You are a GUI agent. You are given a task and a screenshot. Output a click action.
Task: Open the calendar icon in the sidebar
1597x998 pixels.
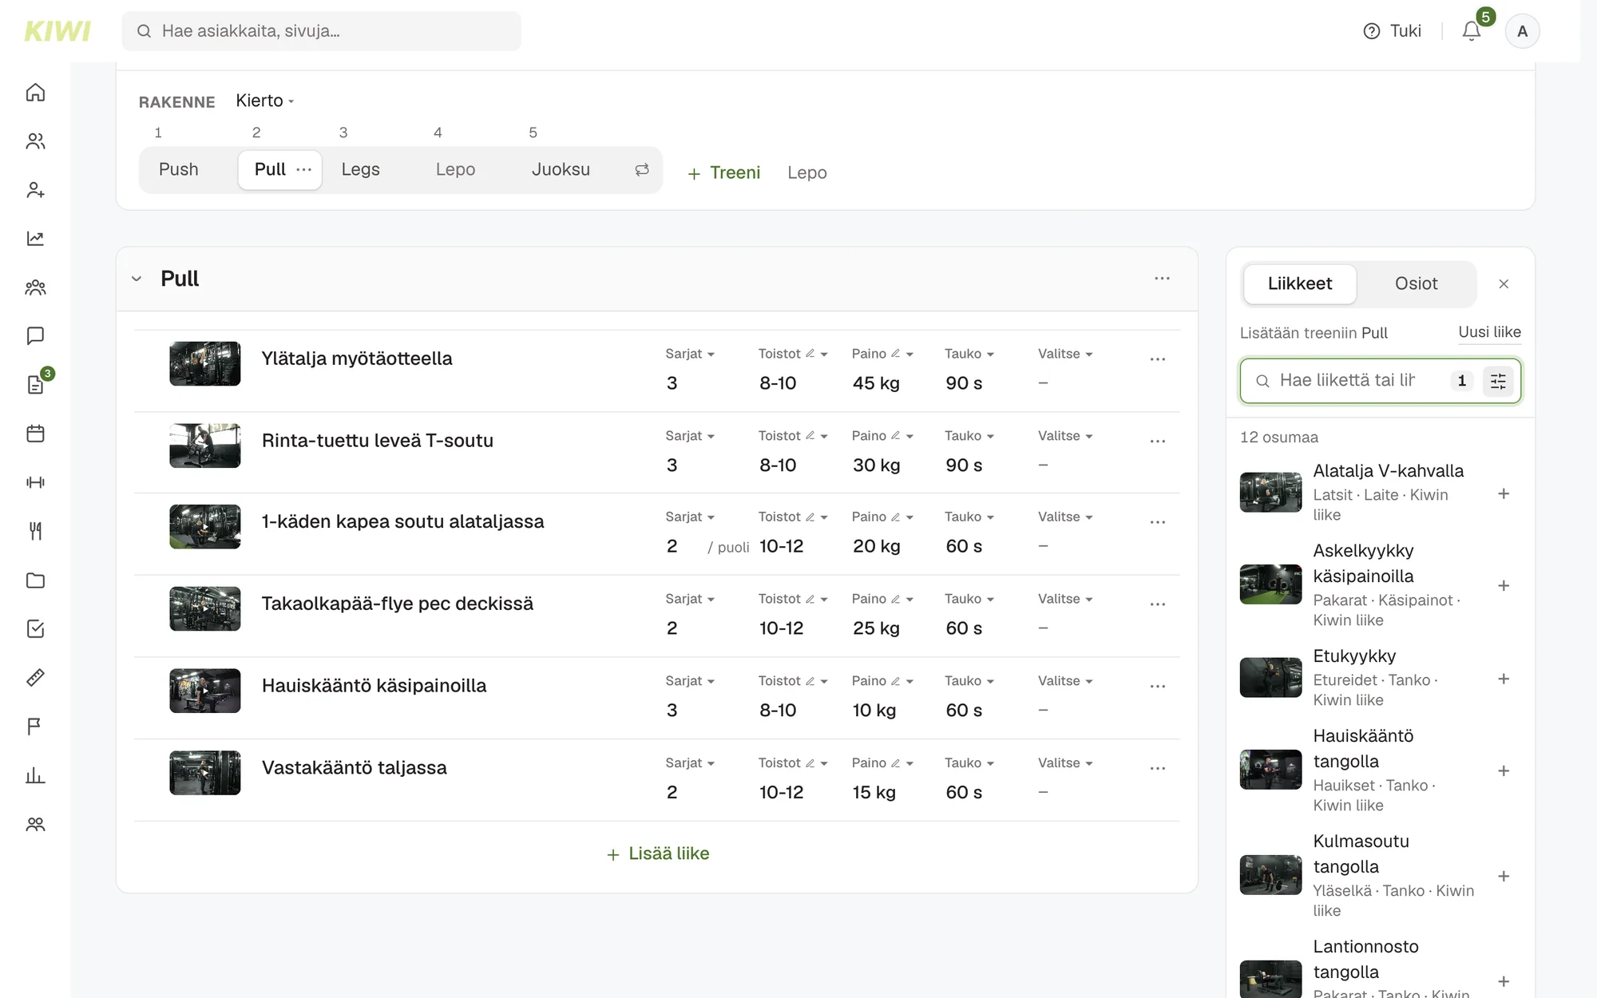35,434
